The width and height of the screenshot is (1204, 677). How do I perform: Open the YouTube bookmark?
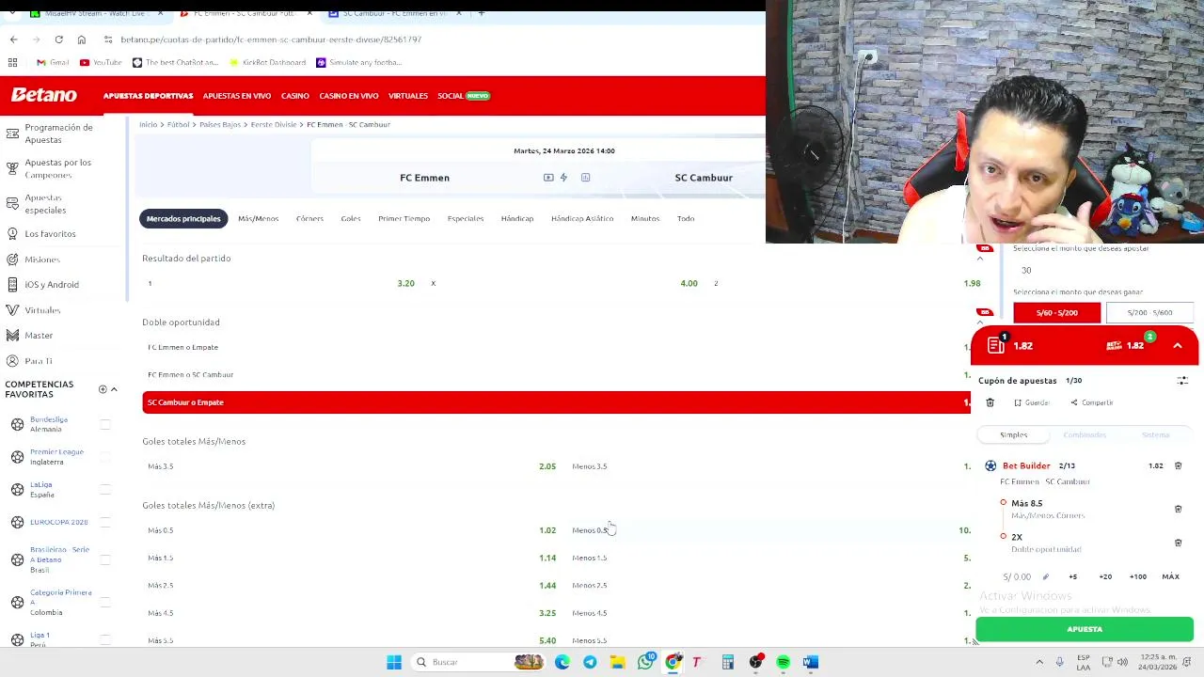point(101,62)
